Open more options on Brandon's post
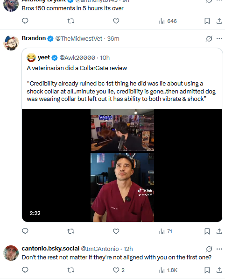Viewport: 225px width, 279px height. 219,39
